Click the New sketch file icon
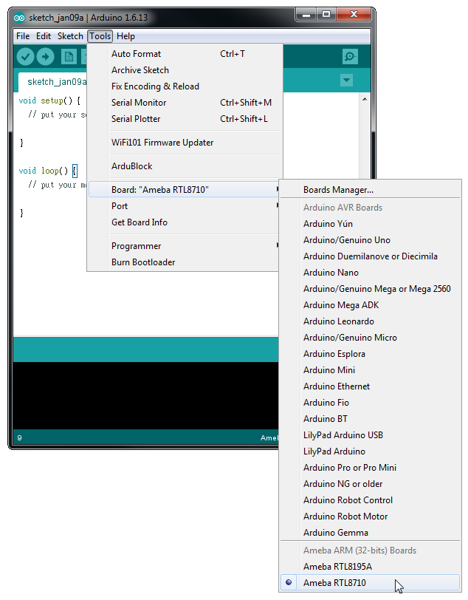The width and height of the screenshot is (468, 600). click(69, 57)
